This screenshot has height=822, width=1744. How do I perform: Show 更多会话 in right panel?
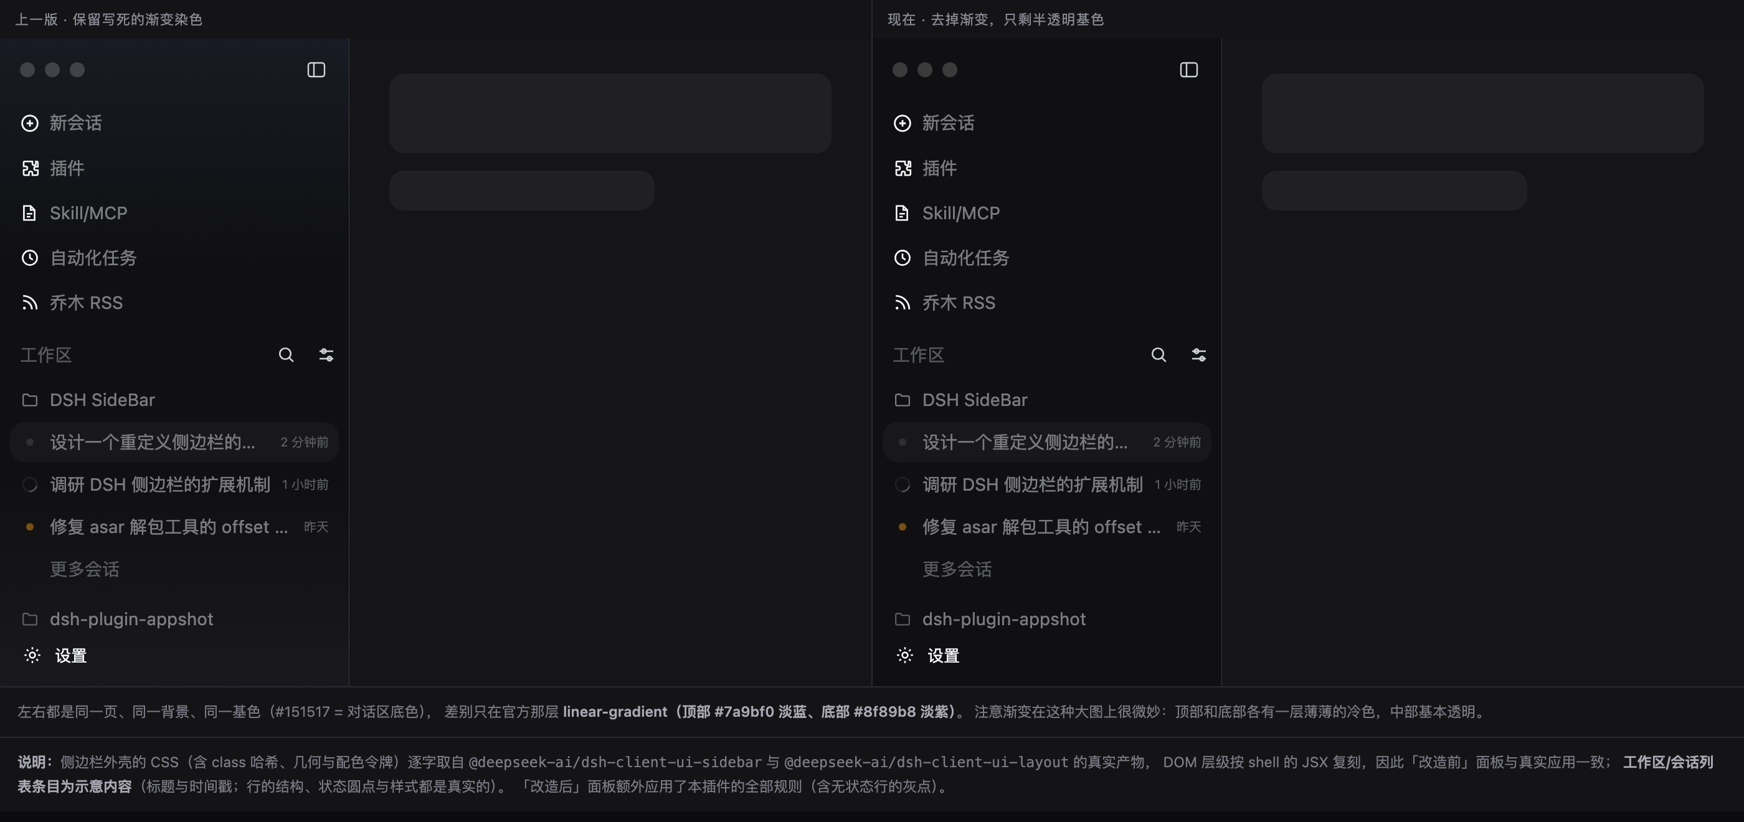(x=957, y=569)
